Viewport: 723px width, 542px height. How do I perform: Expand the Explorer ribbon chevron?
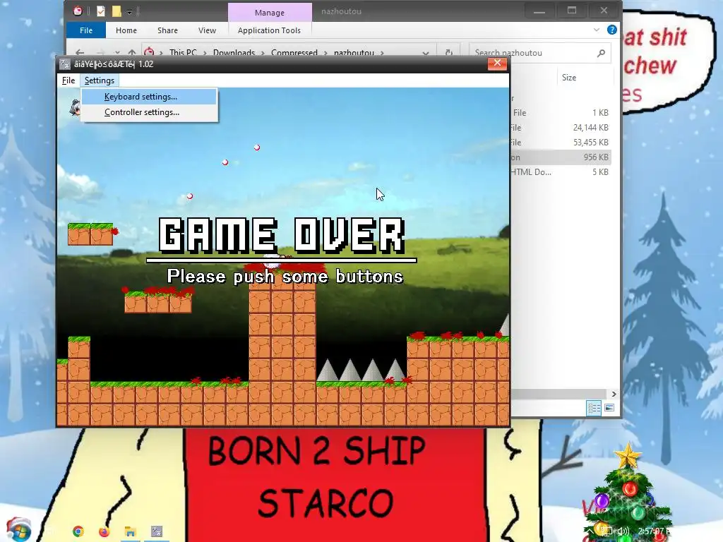coord(597,30)
